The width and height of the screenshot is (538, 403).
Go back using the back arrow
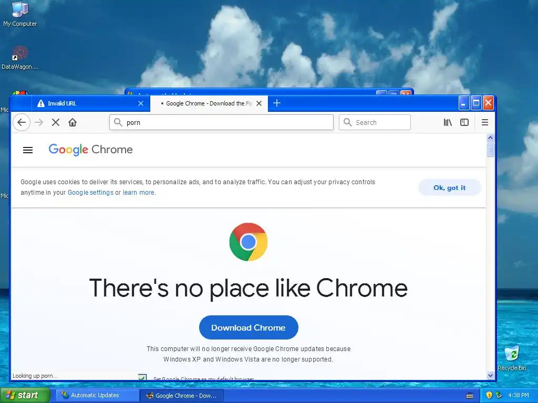[x=21, y=122]
